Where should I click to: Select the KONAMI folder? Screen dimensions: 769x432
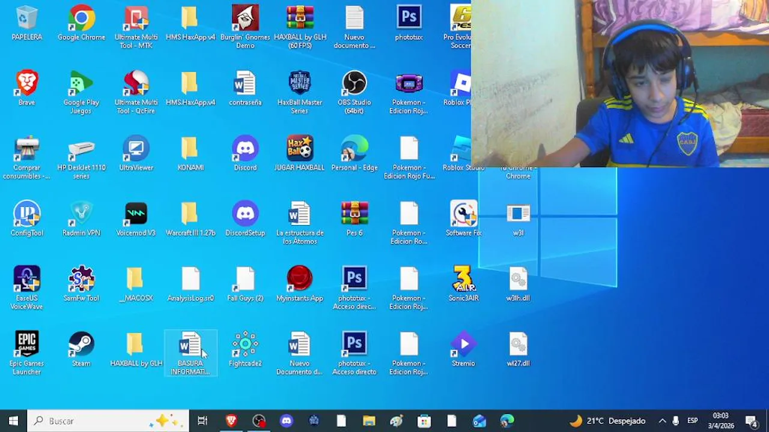pyautogui.click(x=190, y=154)
